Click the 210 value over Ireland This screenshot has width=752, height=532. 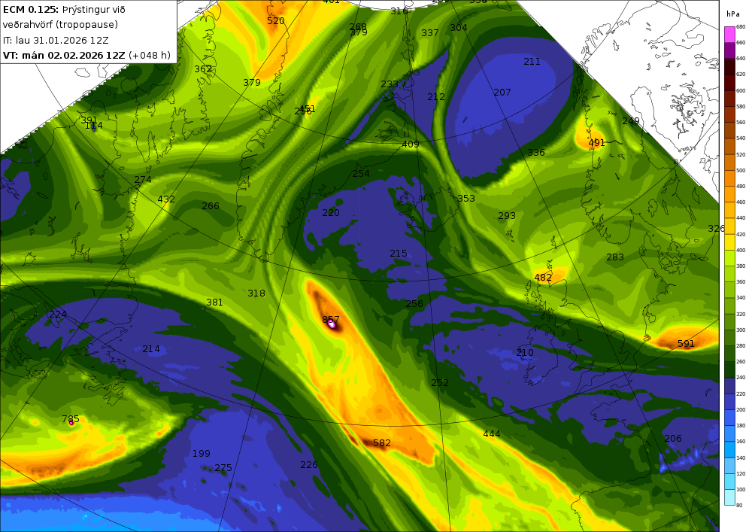[525, 353]
